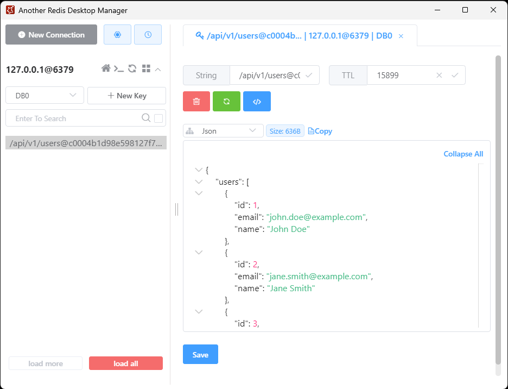The image size is (508, 389).
Task: Click the String type label
Action: [x=206, y=76]
